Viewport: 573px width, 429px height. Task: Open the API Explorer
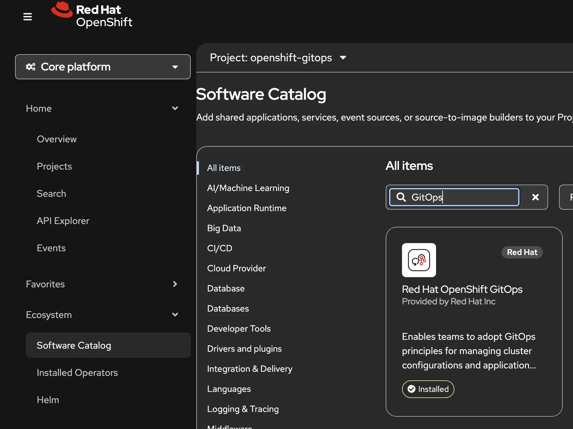[63, 221]
